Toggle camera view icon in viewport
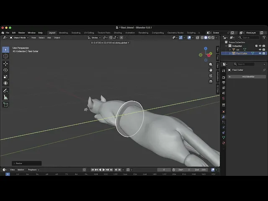This screenshot has height=201, width=268. [211, 75]
